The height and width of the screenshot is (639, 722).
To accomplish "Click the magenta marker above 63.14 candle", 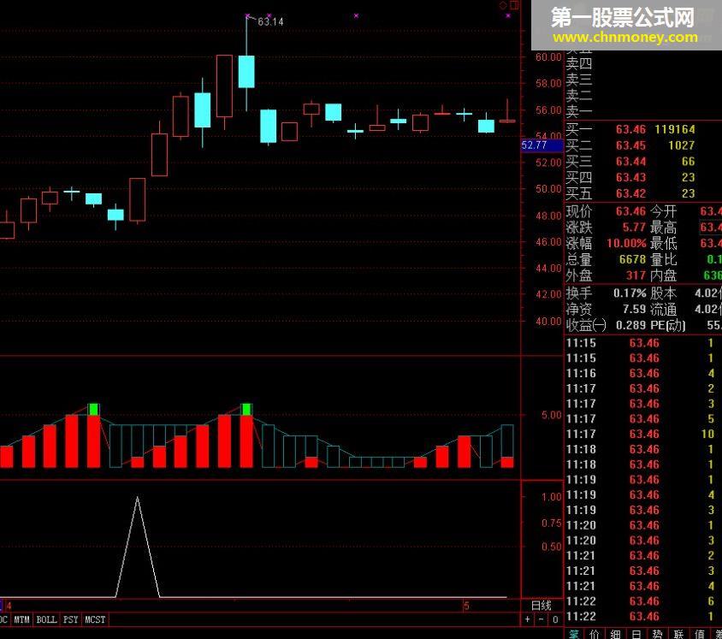I will coord(248,15).
